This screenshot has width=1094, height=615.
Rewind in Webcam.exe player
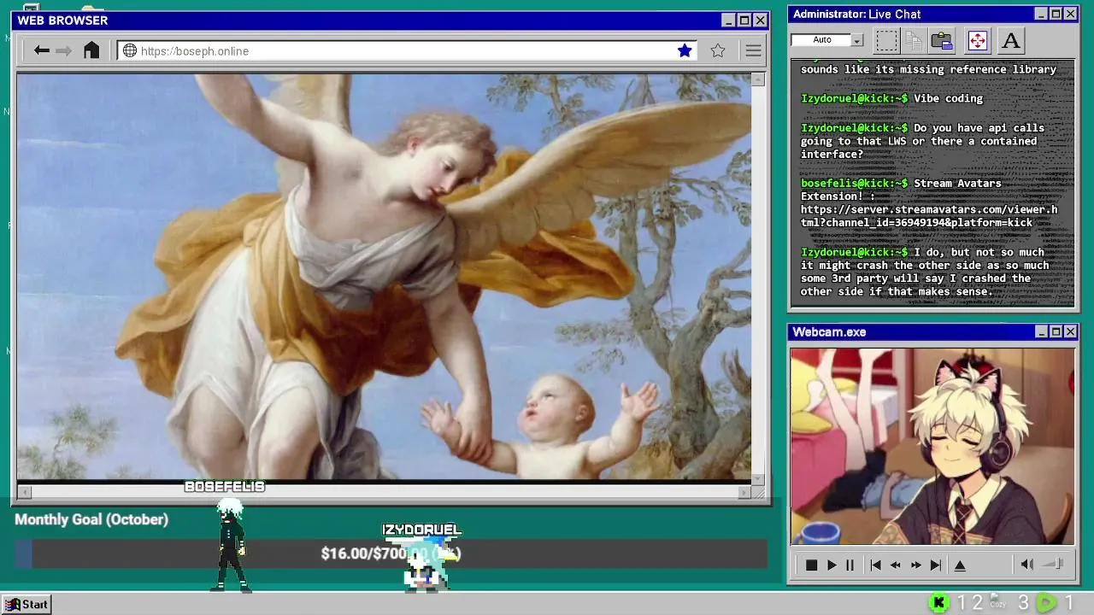click(896, 565)
